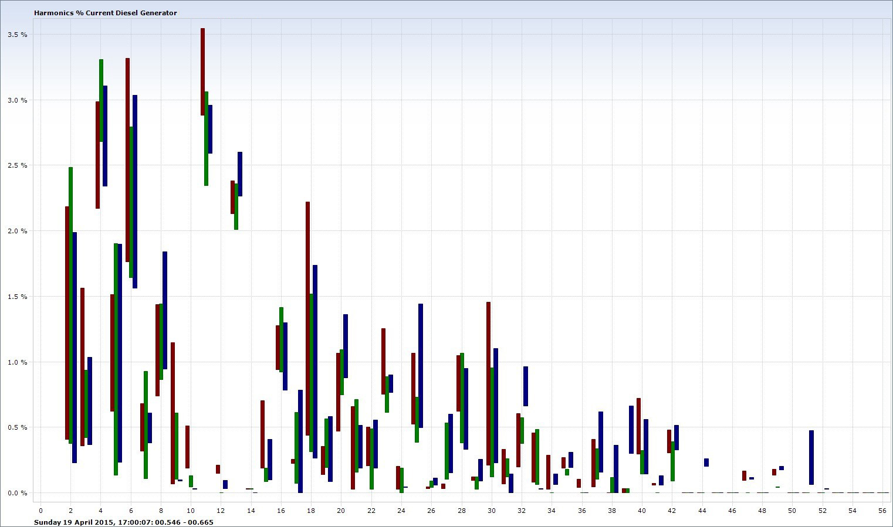Click x-axis label "26"
Screen dimensions: 893x527
click(x=431, y=511)
